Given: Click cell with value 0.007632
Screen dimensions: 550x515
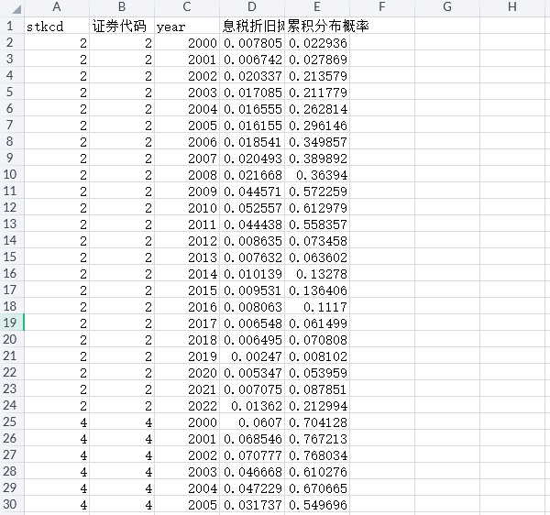Looking at the screenshot, I should 252,257.
